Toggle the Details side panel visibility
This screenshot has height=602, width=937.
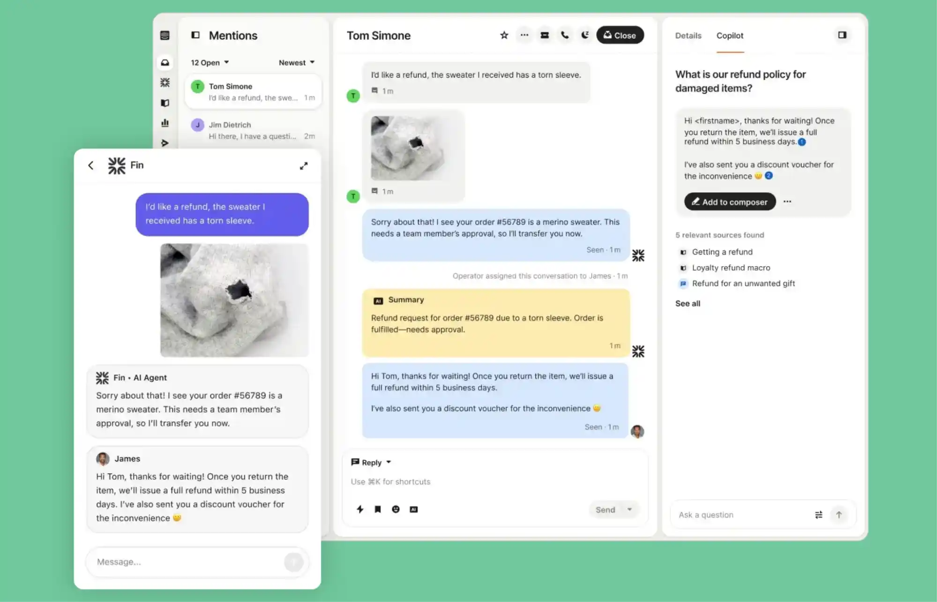click(x=842, y=35)
